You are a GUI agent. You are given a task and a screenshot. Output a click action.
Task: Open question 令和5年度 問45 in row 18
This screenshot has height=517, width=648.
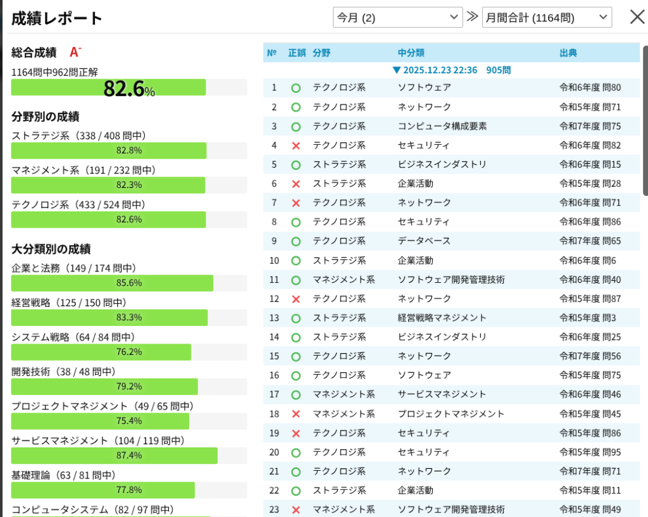590,414
